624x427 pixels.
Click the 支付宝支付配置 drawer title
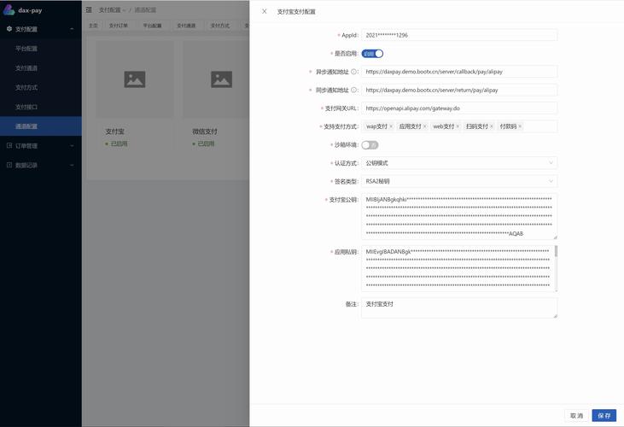[296, 12]
